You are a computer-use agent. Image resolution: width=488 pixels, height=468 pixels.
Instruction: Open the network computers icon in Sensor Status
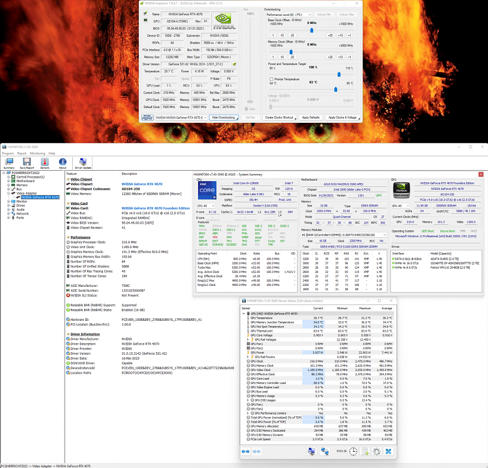coord(325,452)
